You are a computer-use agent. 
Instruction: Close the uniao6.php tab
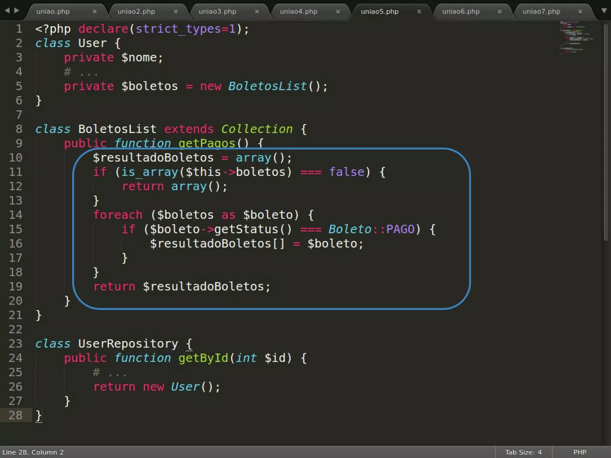point(499,12)
